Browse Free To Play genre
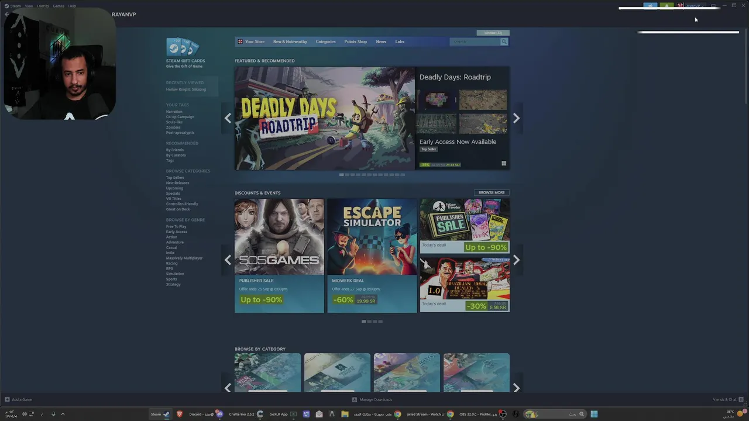This screenshot has height=421, width=749. pos(176,227)
